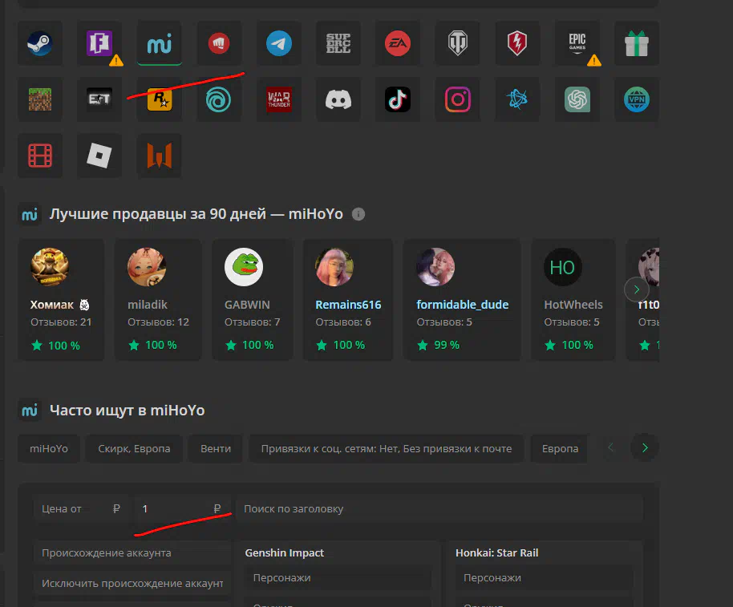
Task: Select the Minecraft grass block icon
Action: pos(40,99)
